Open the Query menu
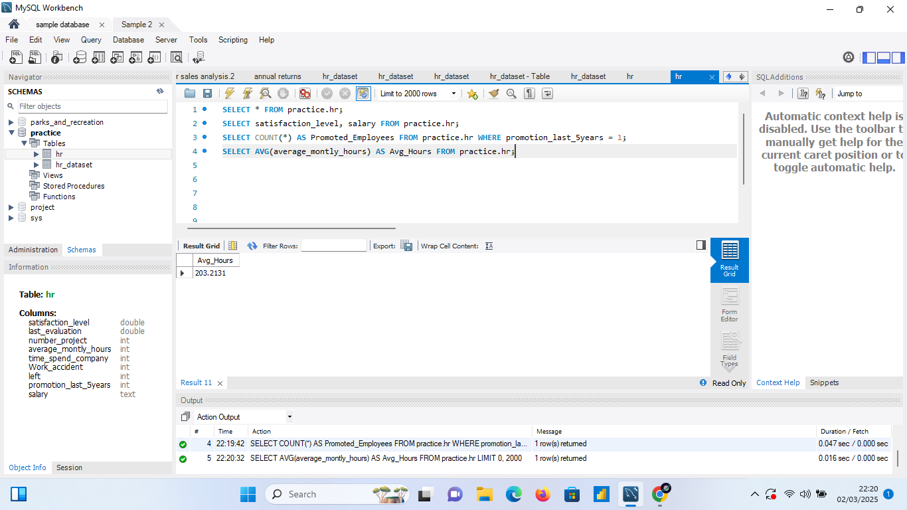Viewport: 907px width, 510px height. coord(91,40)
